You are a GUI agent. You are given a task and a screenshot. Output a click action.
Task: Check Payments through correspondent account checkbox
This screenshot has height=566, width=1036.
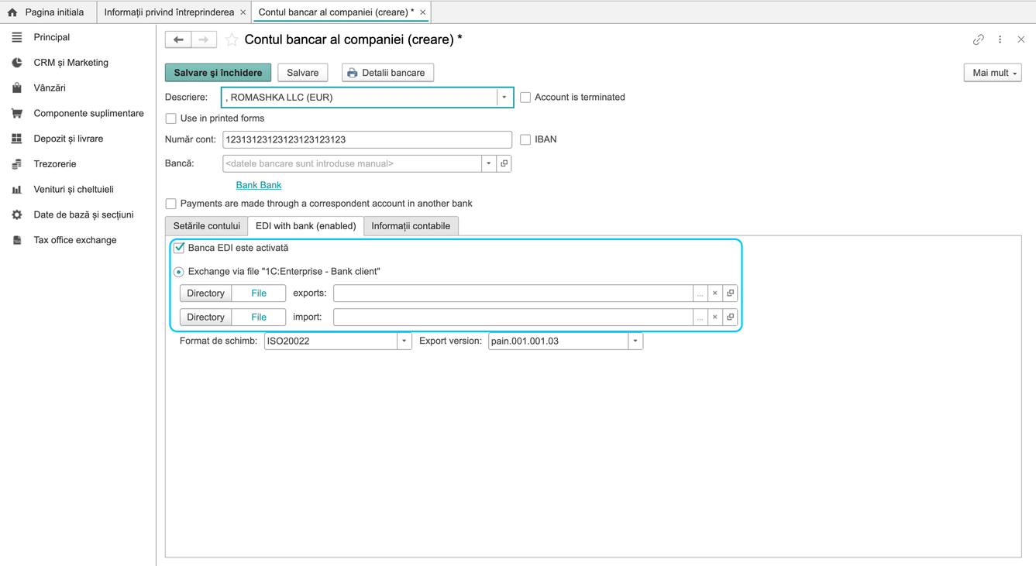click(170, 204)
